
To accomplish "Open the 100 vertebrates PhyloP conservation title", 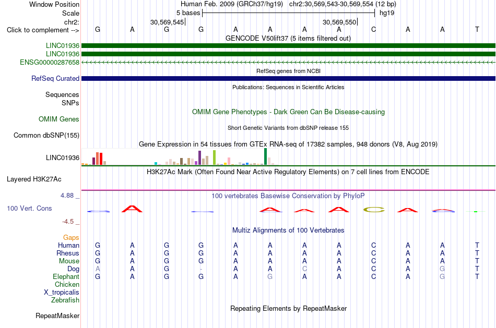I will tap(288, 196).
